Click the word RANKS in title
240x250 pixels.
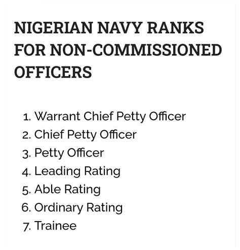[x=176, y=27]
